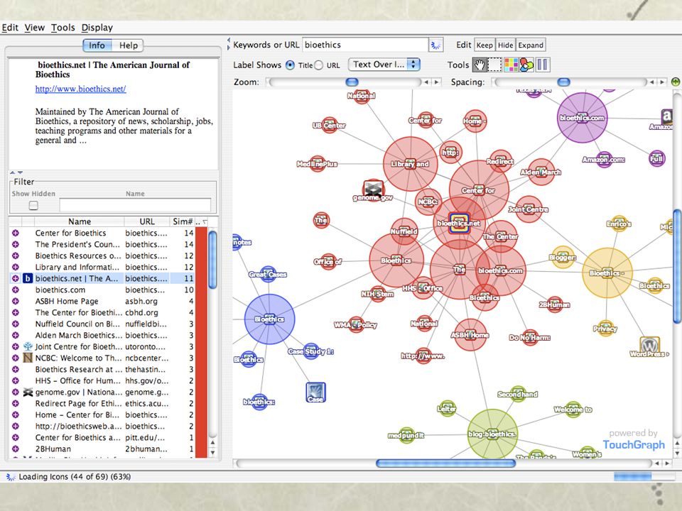The height and width of the screenshot is (511, 682).
Task: Open the Display menu
Action: [x=97, y=28]
